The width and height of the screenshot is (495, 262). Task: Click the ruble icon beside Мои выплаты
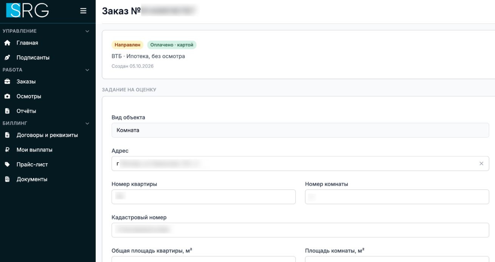7,150
